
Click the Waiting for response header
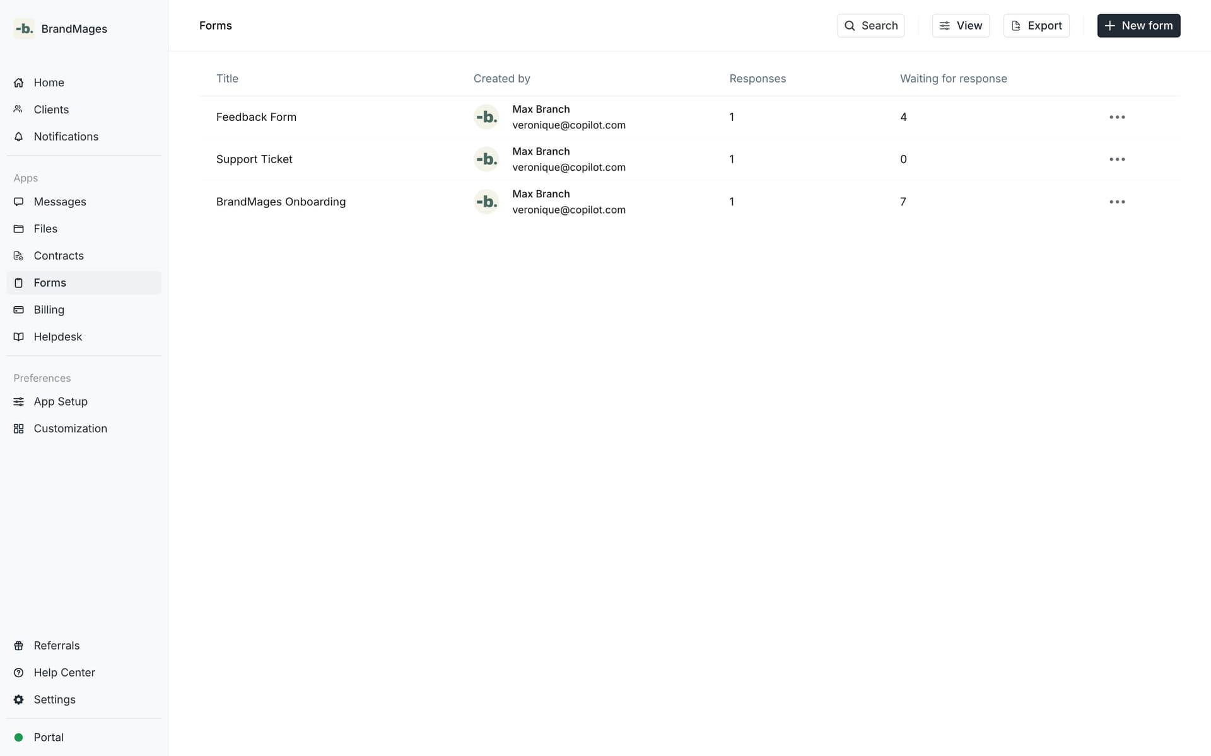coord(953,79)
